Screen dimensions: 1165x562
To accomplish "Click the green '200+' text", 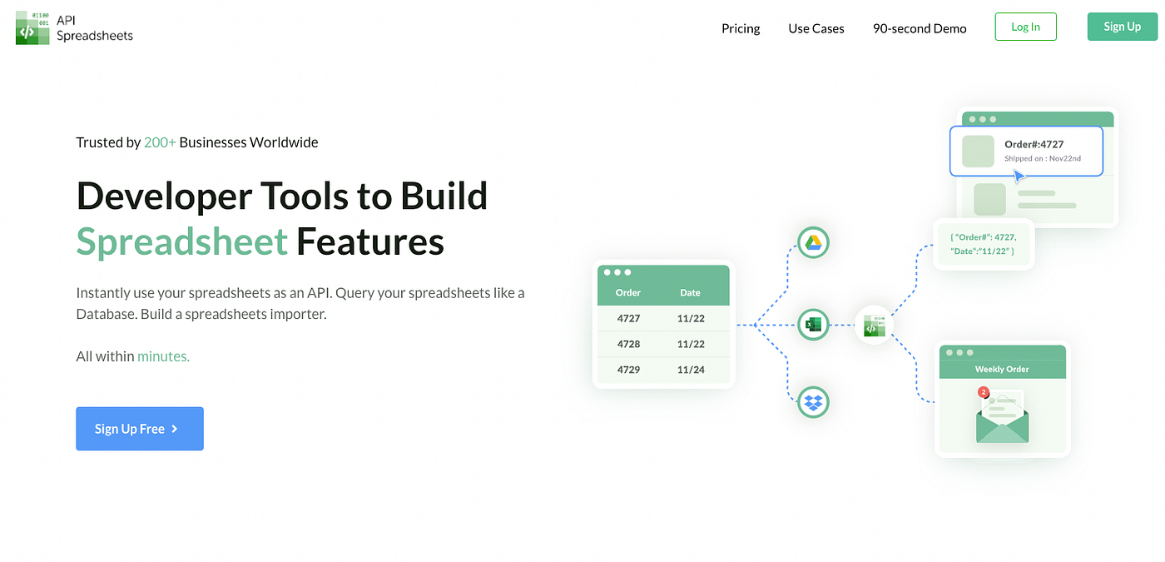I will 160,142.
